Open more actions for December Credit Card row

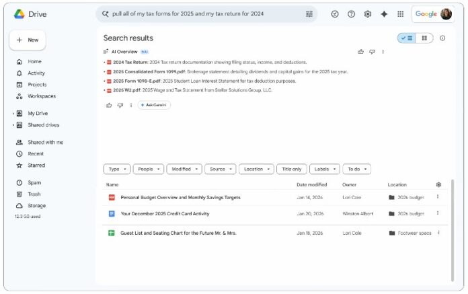[438, 213]
